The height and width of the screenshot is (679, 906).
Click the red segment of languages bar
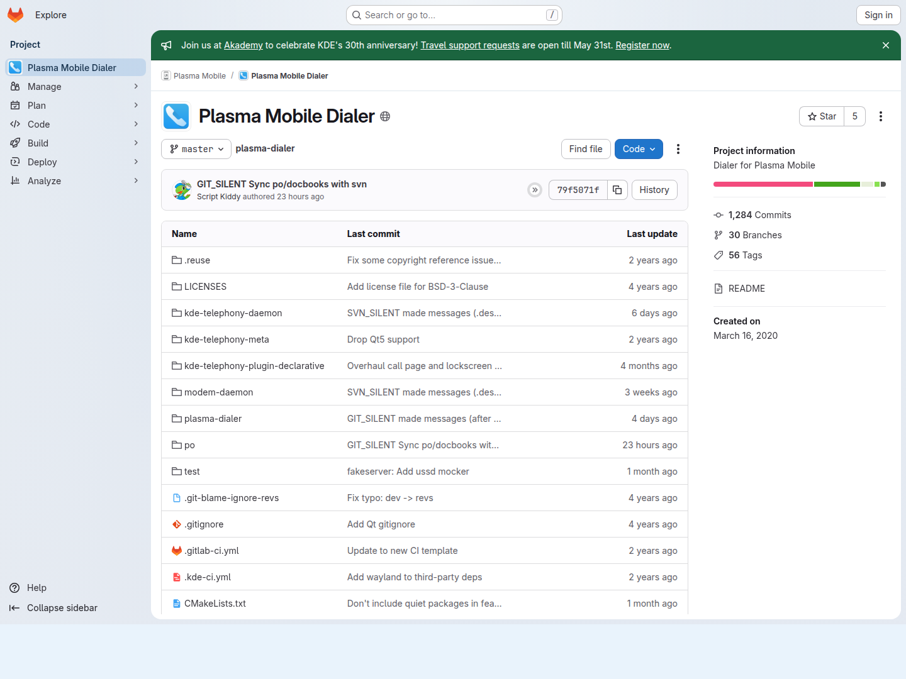(763, 184)
